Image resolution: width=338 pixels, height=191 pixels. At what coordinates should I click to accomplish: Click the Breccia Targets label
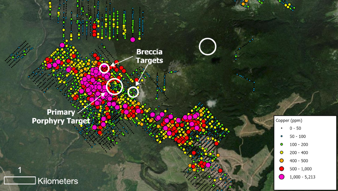tap(149, 56)
